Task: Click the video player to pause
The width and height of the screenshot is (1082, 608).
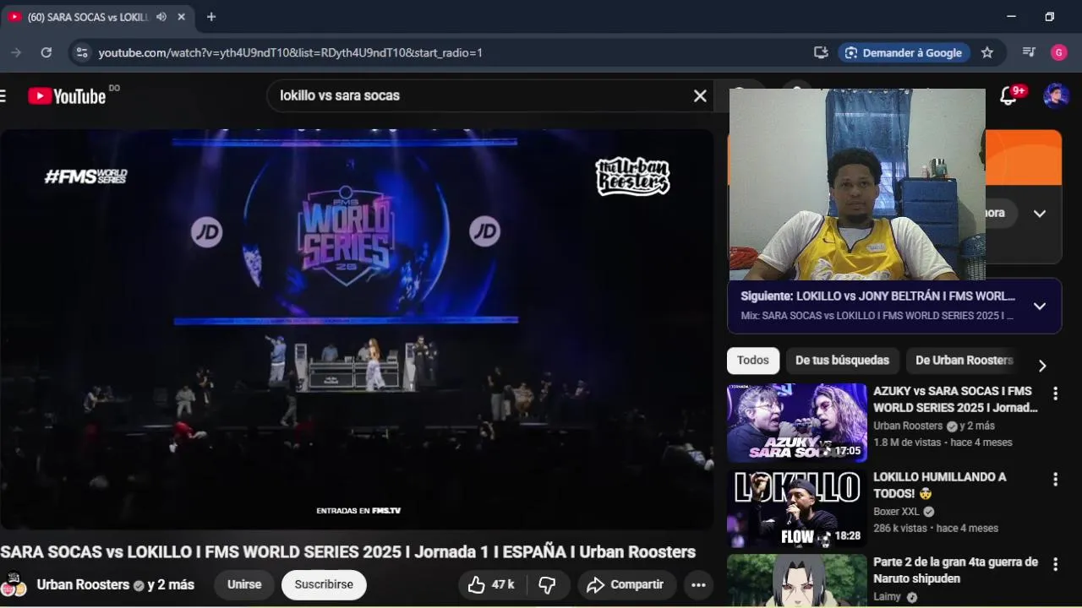Action: point(357,329)
